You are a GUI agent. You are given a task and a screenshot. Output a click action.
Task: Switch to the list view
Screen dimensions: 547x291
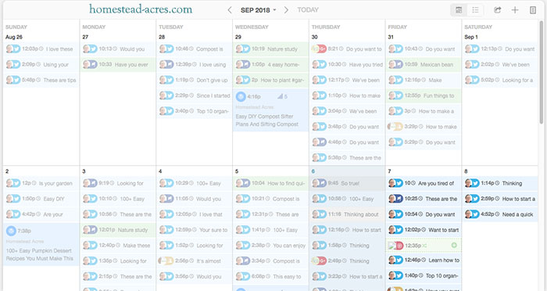click(475, 10)
